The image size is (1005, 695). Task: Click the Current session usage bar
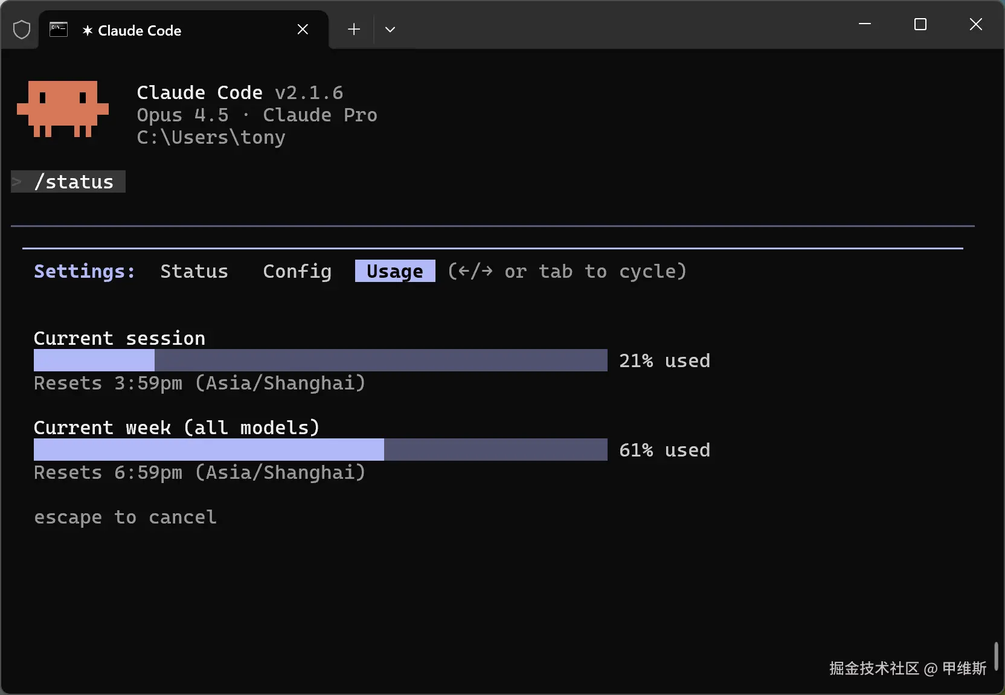320,360
